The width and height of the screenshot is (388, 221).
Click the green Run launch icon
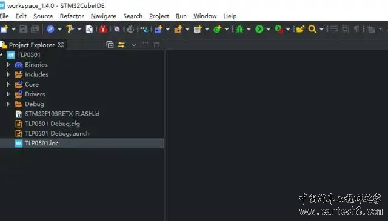pos(259,29)
